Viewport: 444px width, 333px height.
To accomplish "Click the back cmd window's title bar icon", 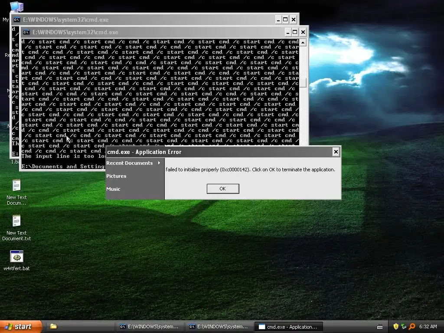I will coord(17,20).
